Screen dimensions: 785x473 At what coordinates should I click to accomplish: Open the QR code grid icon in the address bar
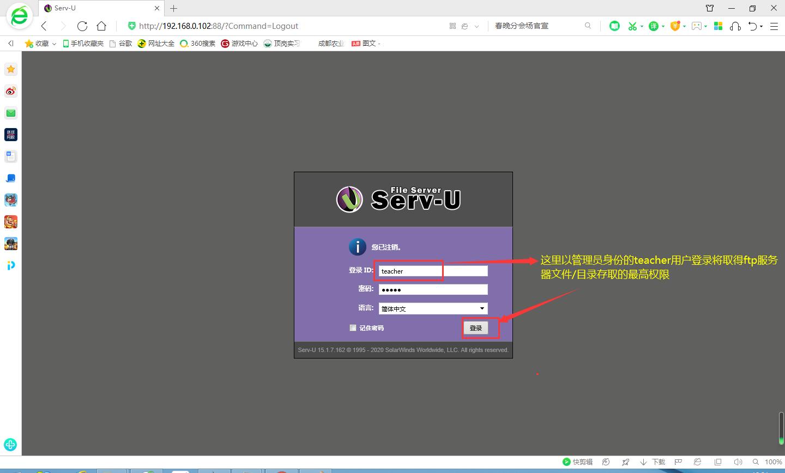click(x=452, y=26)
